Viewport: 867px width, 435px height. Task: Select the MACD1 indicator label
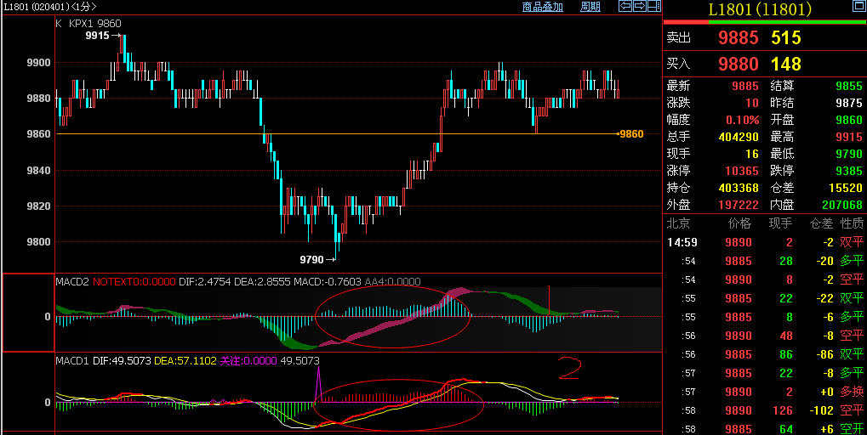(72, 360)
